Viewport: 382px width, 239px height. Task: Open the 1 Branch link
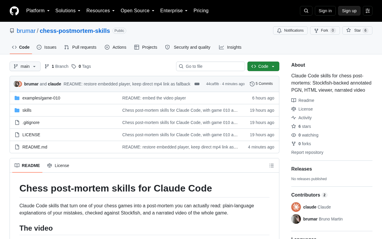[56, 66]
